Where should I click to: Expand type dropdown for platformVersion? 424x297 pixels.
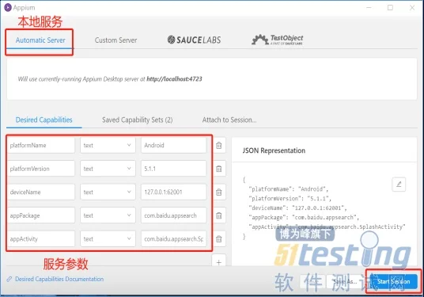108,169
